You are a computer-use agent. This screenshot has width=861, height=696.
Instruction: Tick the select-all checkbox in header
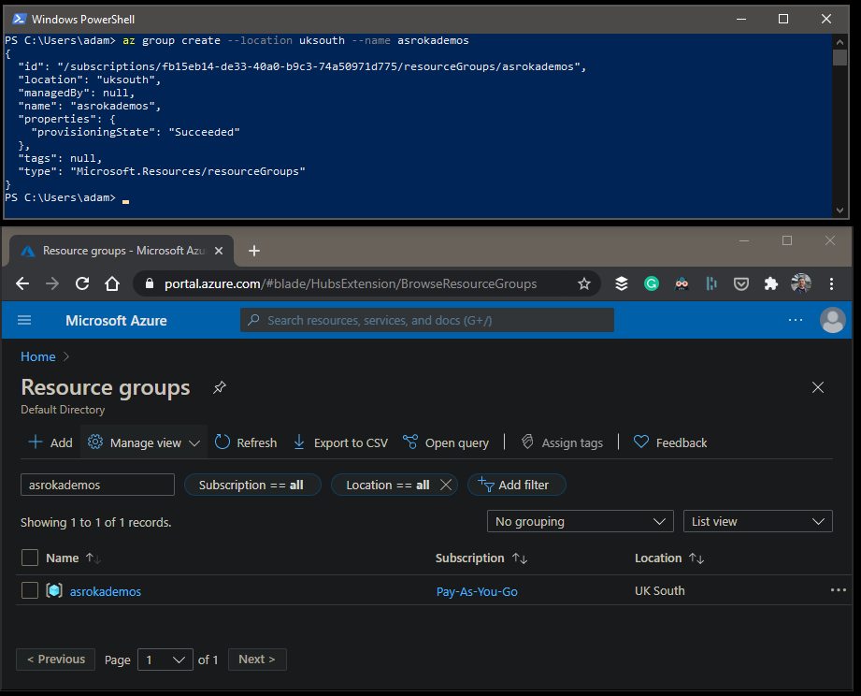pos(30,558)
